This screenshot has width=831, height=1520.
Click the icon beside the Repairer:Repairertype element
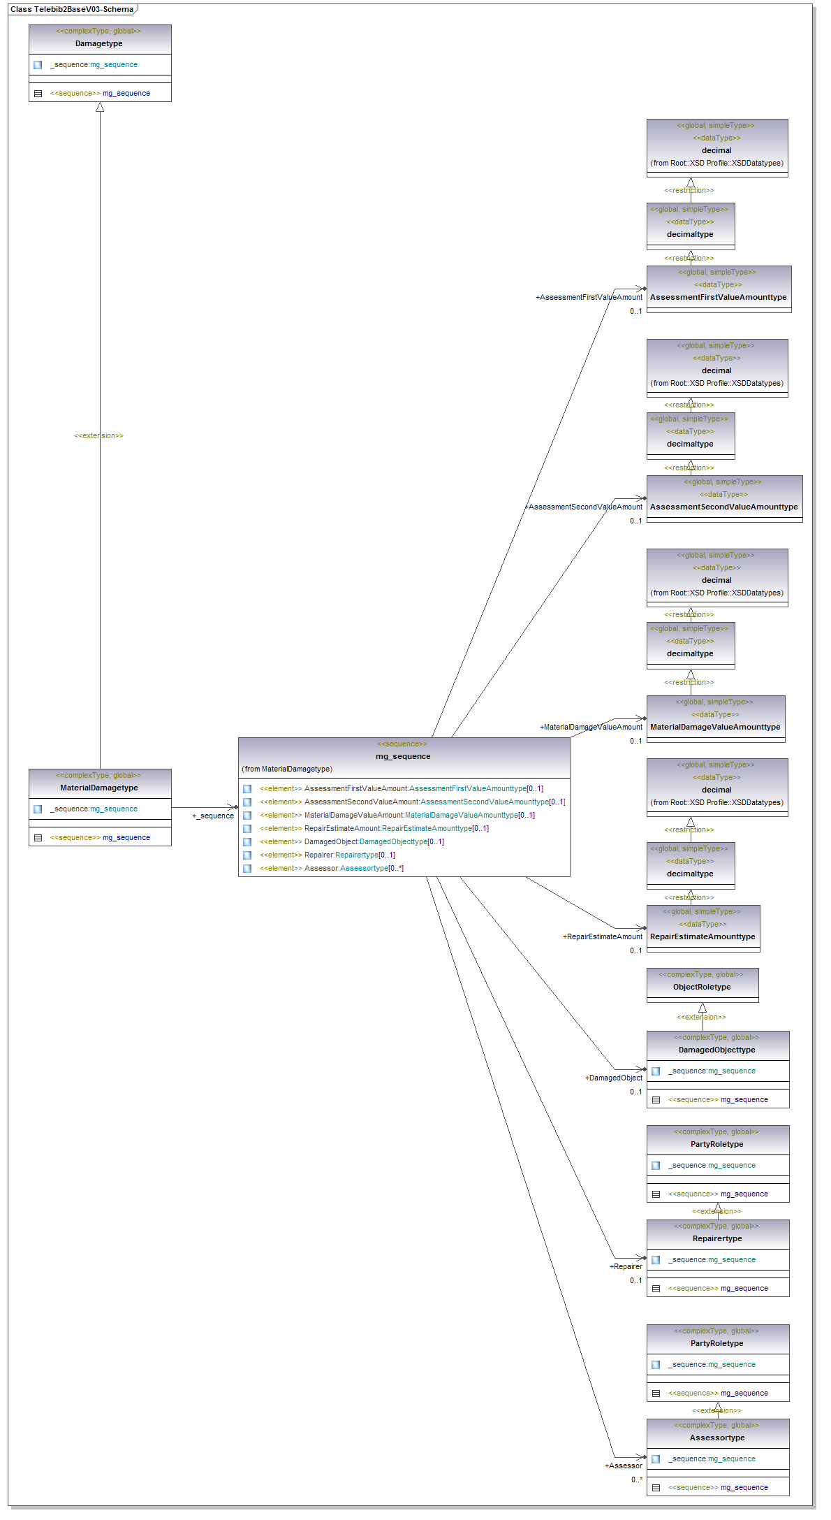point(247,855)
